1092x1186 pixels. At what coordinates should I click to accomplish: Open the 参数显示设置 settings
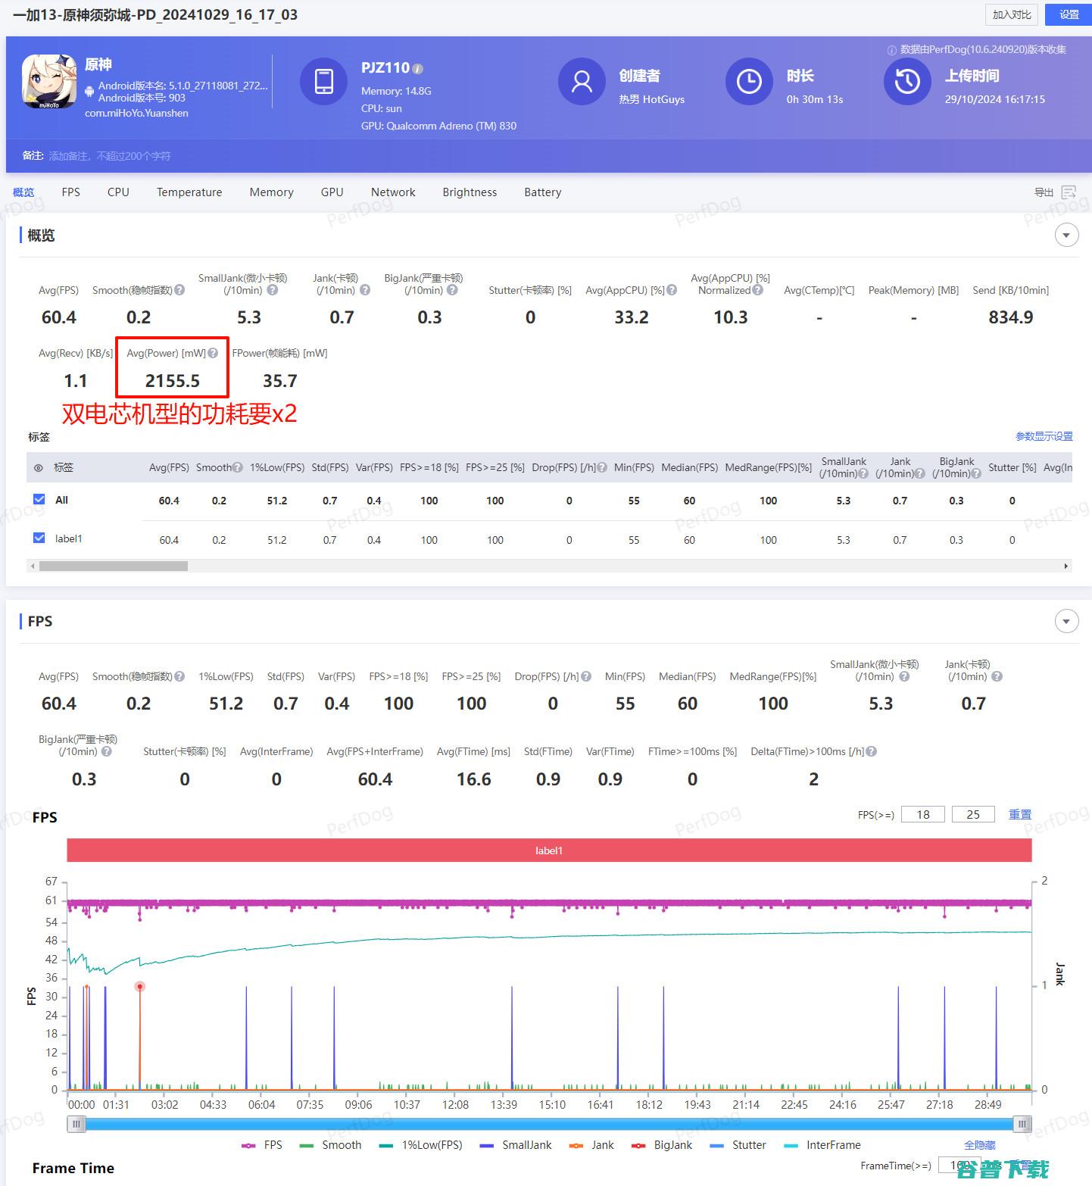pyautogui.click(x=1044, y=436)
